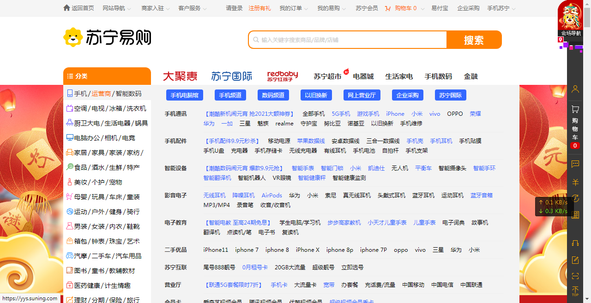Viewport: 591px width, 303px height.
Task: Click the 注册有礼 register link
Action: (x=259, y=8)
